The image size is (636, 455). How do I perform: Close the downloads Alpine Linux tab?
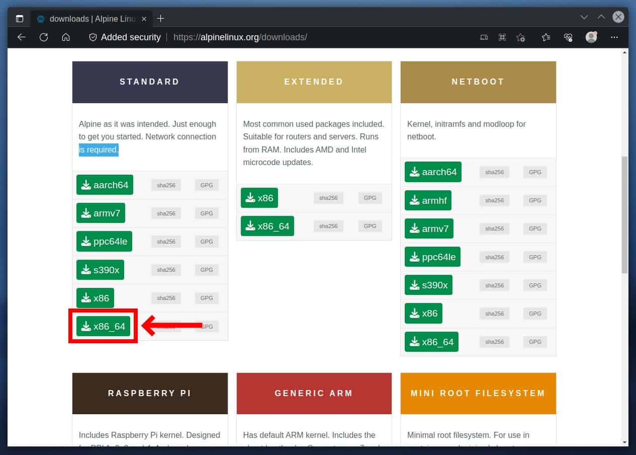coord(144,19)
